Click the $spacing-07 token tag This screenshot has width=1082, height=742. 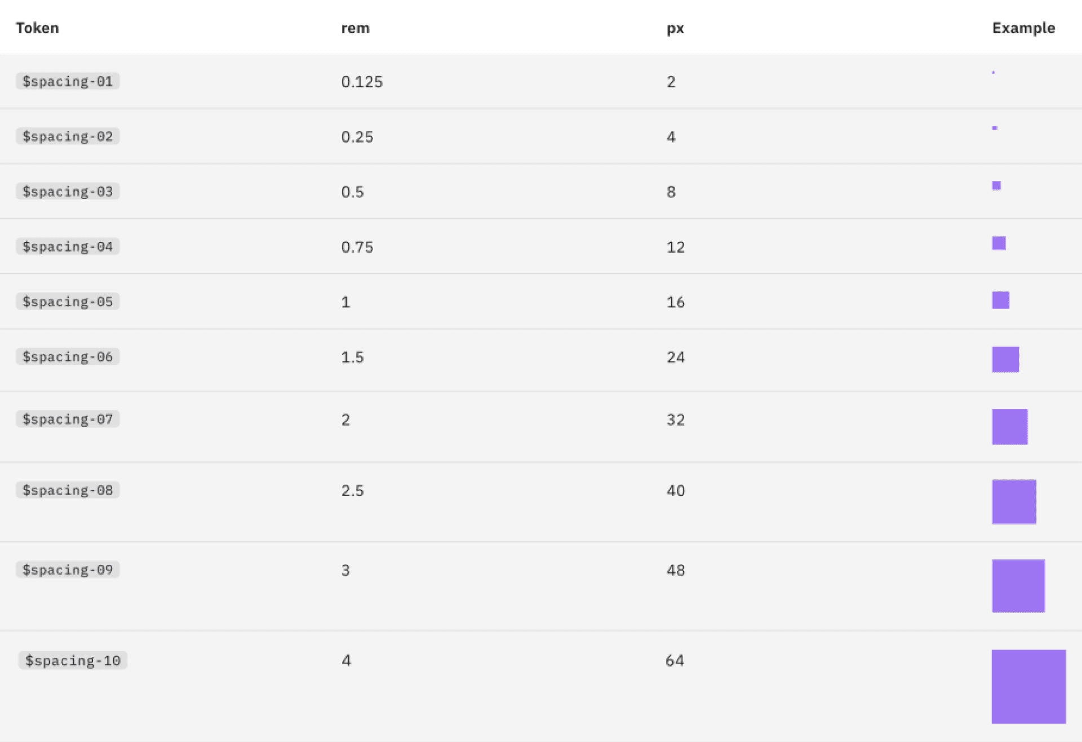tap(68, 419)
